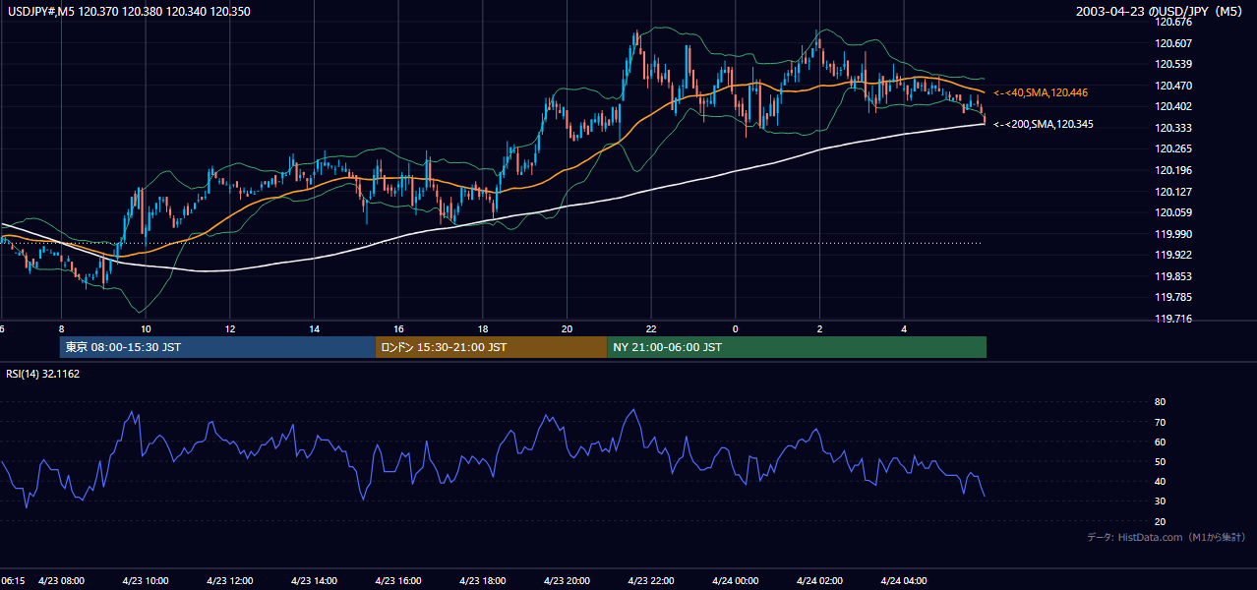Click the 4/24 00:00 timestamp on bottom axis
This screenshot has width=1257, height=590.
point(736,580)
